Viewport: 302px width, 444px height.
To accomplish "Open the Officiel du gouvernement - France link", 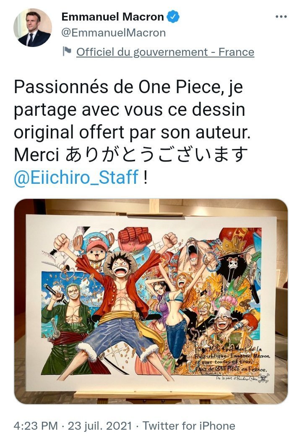I will point(165,52).
